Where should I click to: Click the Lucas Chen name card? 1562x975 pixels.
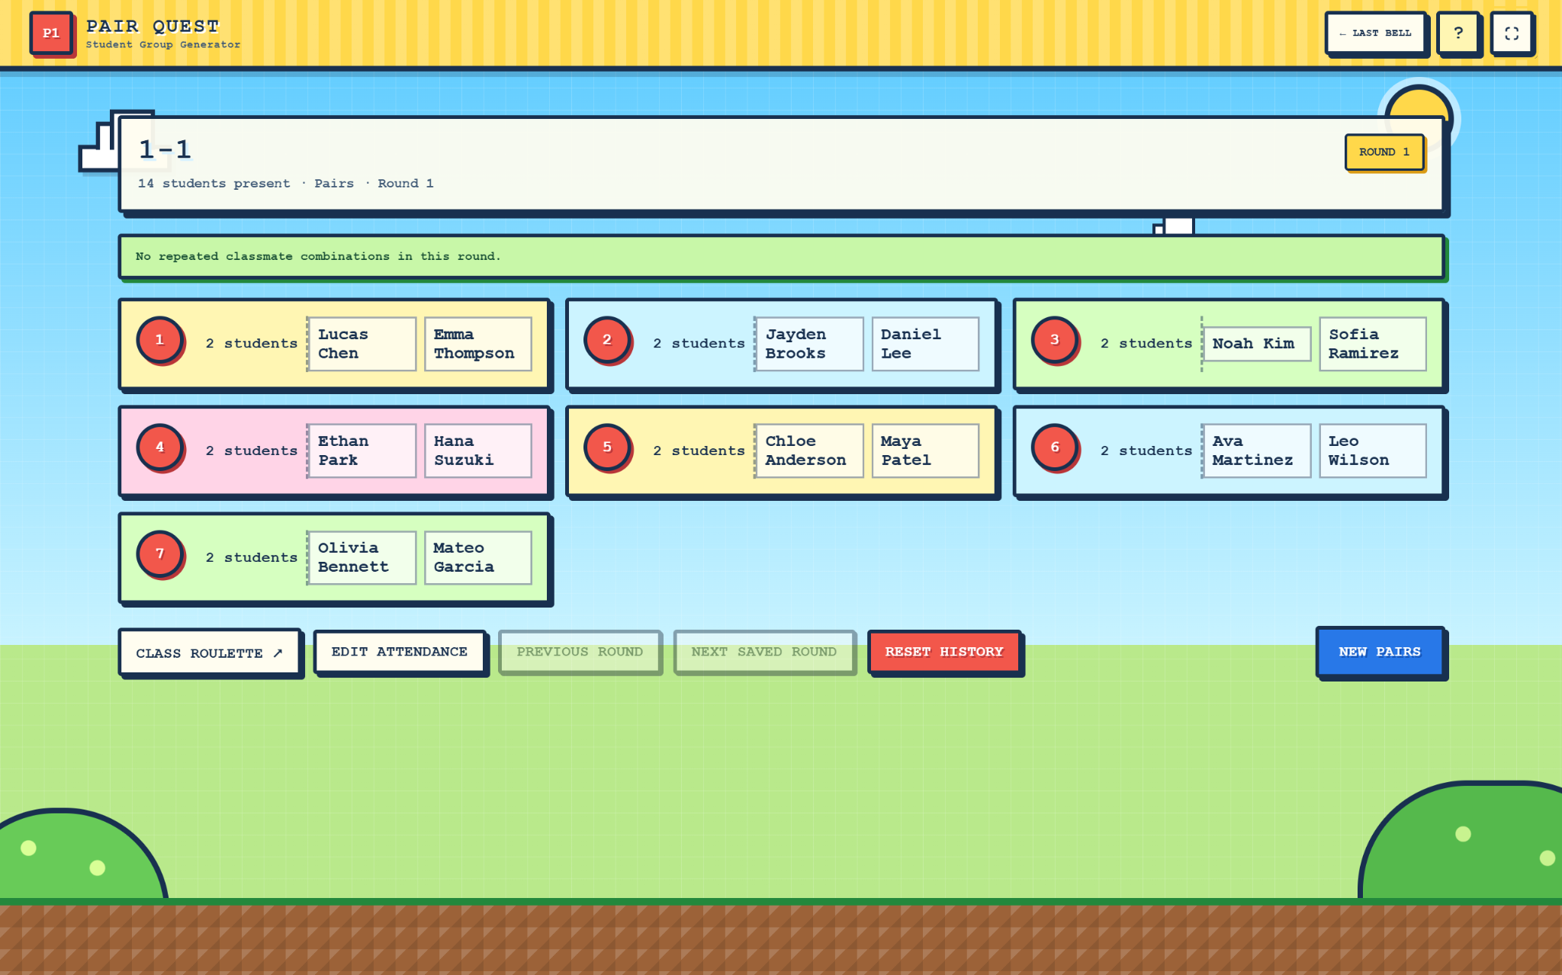pos(362,344)
